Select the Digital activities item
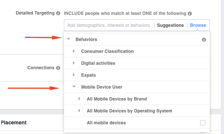224x134 pixels. click(98, 63)
